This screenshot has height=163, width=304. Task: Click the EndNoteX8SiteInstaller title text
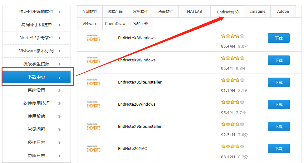pos(140,82)
